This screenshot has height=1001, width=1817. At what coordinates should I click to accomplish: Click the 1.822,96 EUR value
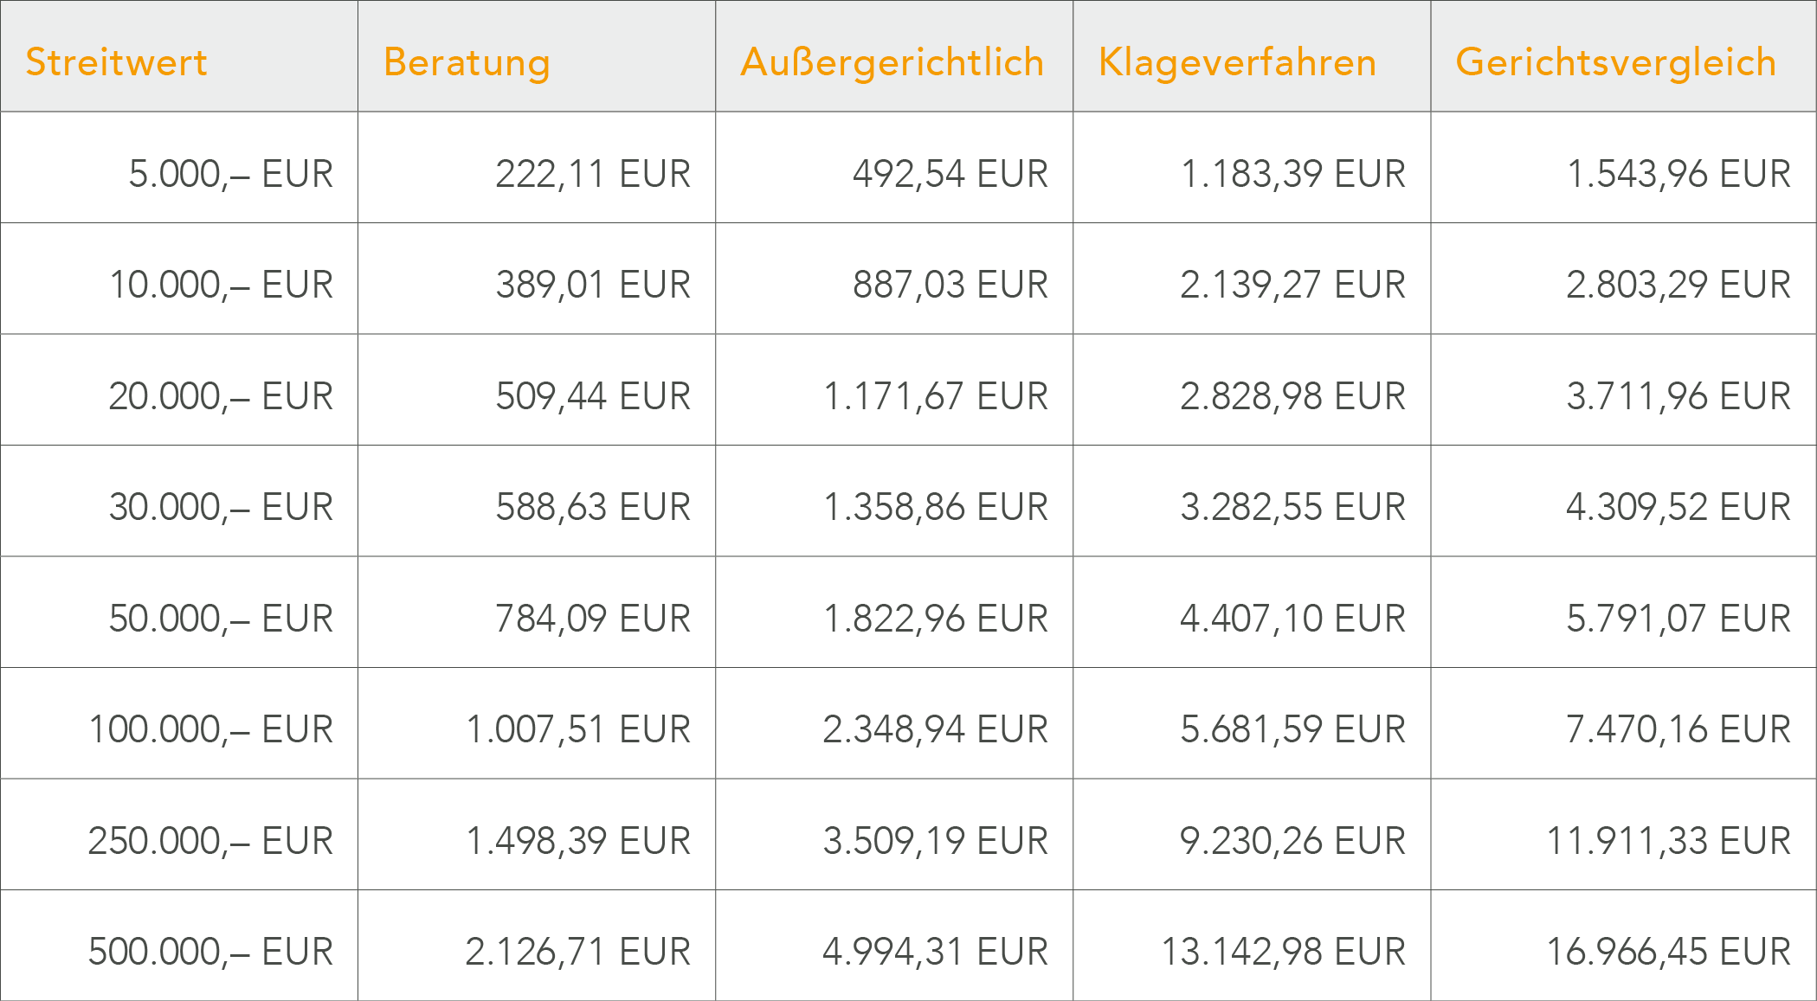936,619
